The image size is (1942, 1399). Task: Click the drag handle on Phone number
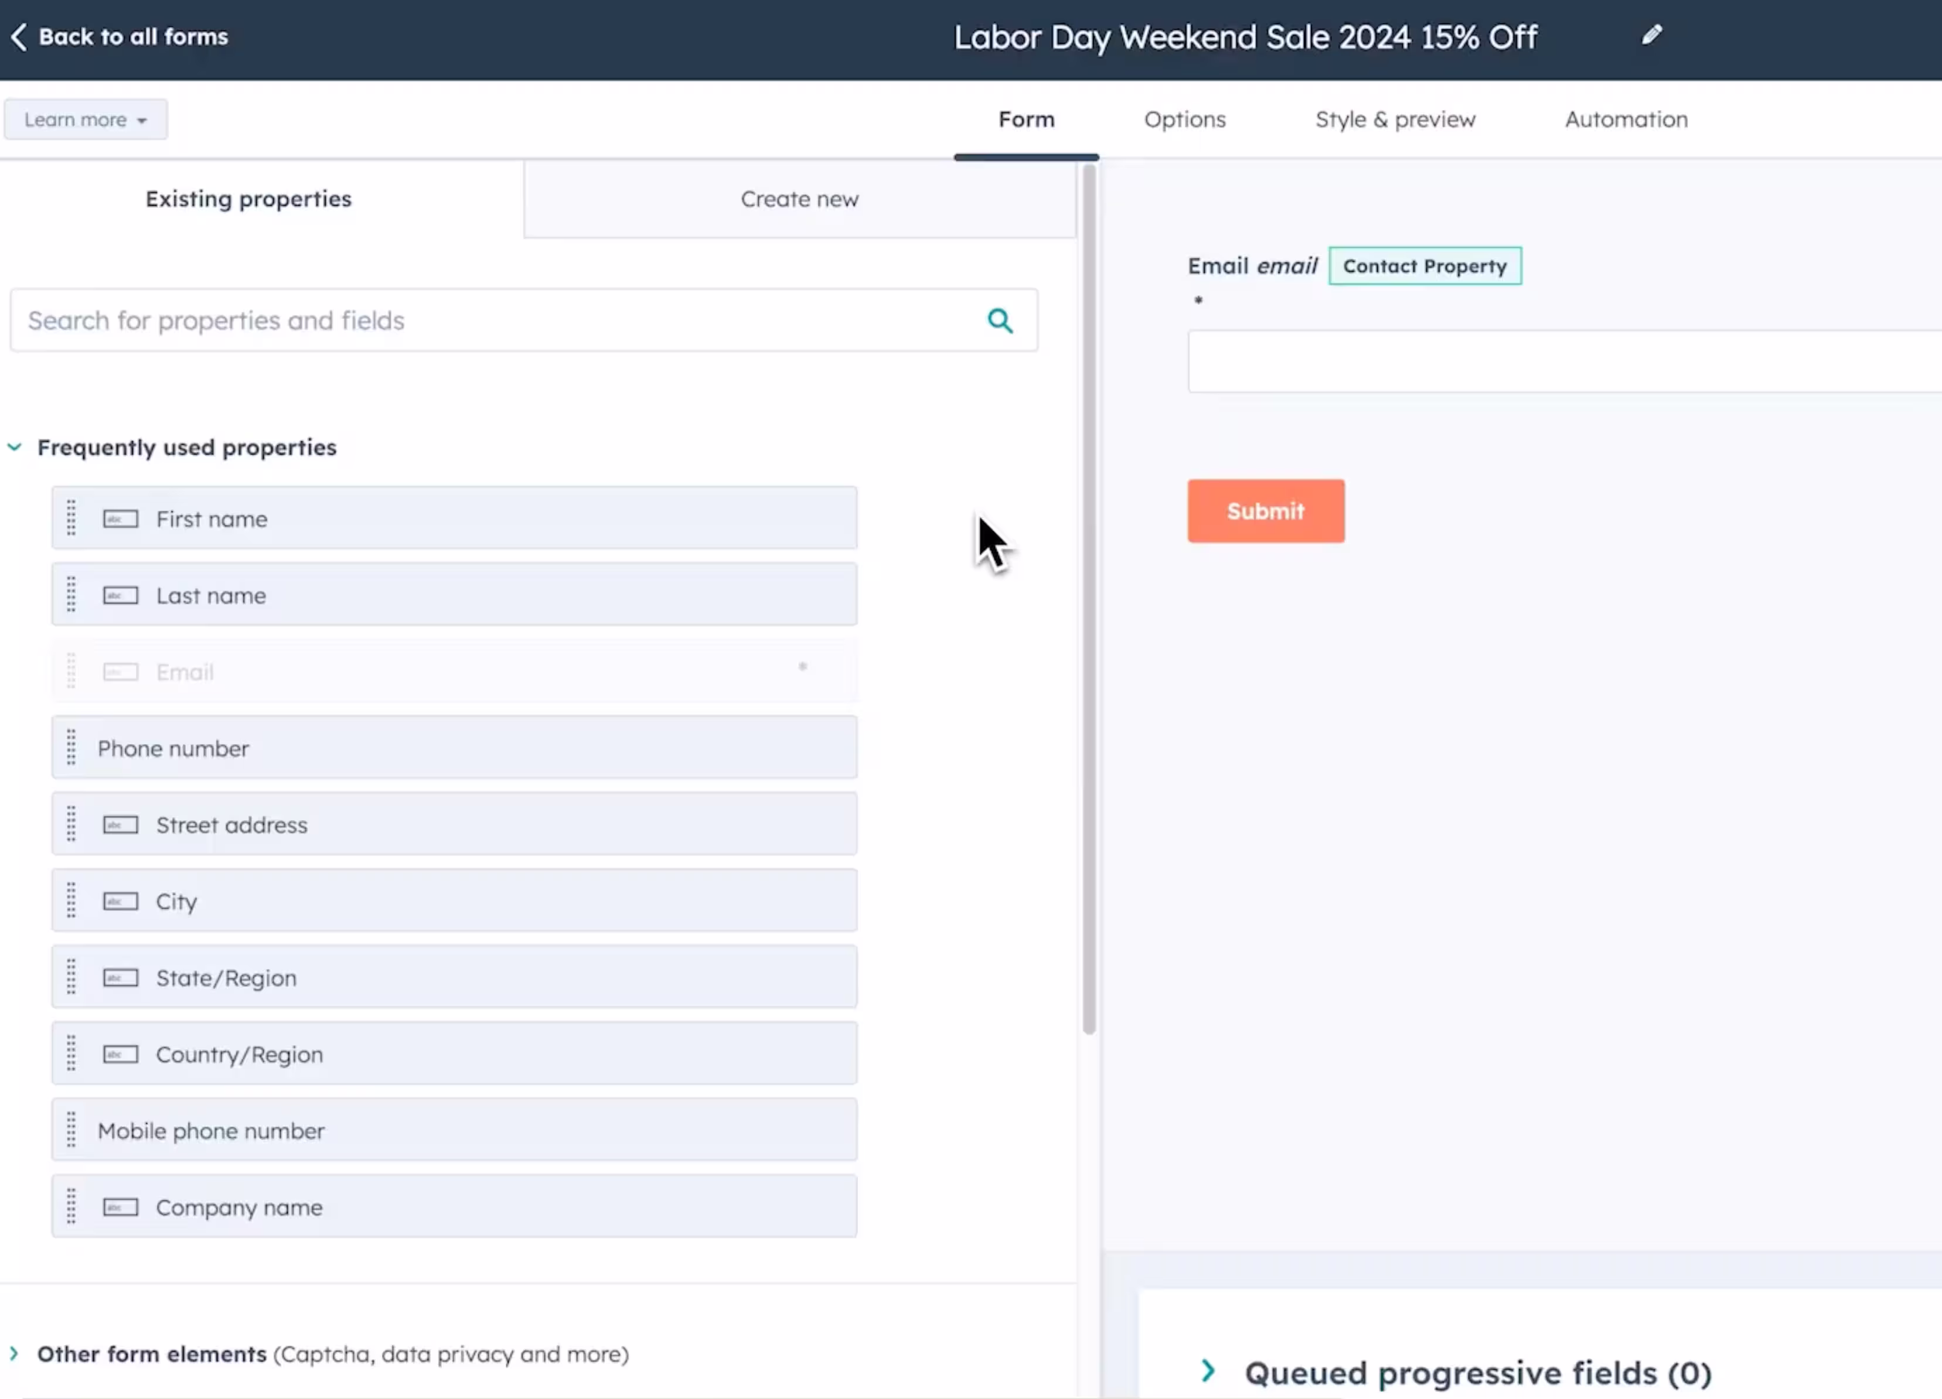(71, 748)
